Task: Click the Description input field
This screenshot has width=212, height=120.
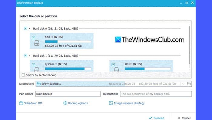Action: click(156, 94)
